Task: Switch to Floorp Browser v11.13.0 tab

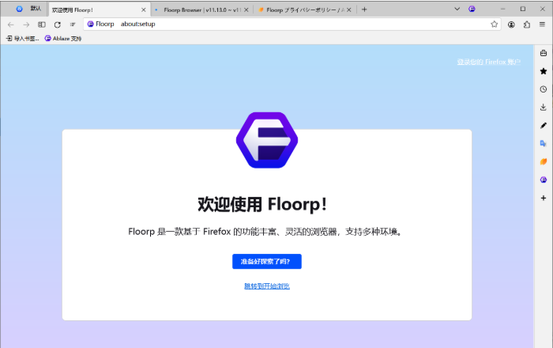Action: tap(201, 9)
